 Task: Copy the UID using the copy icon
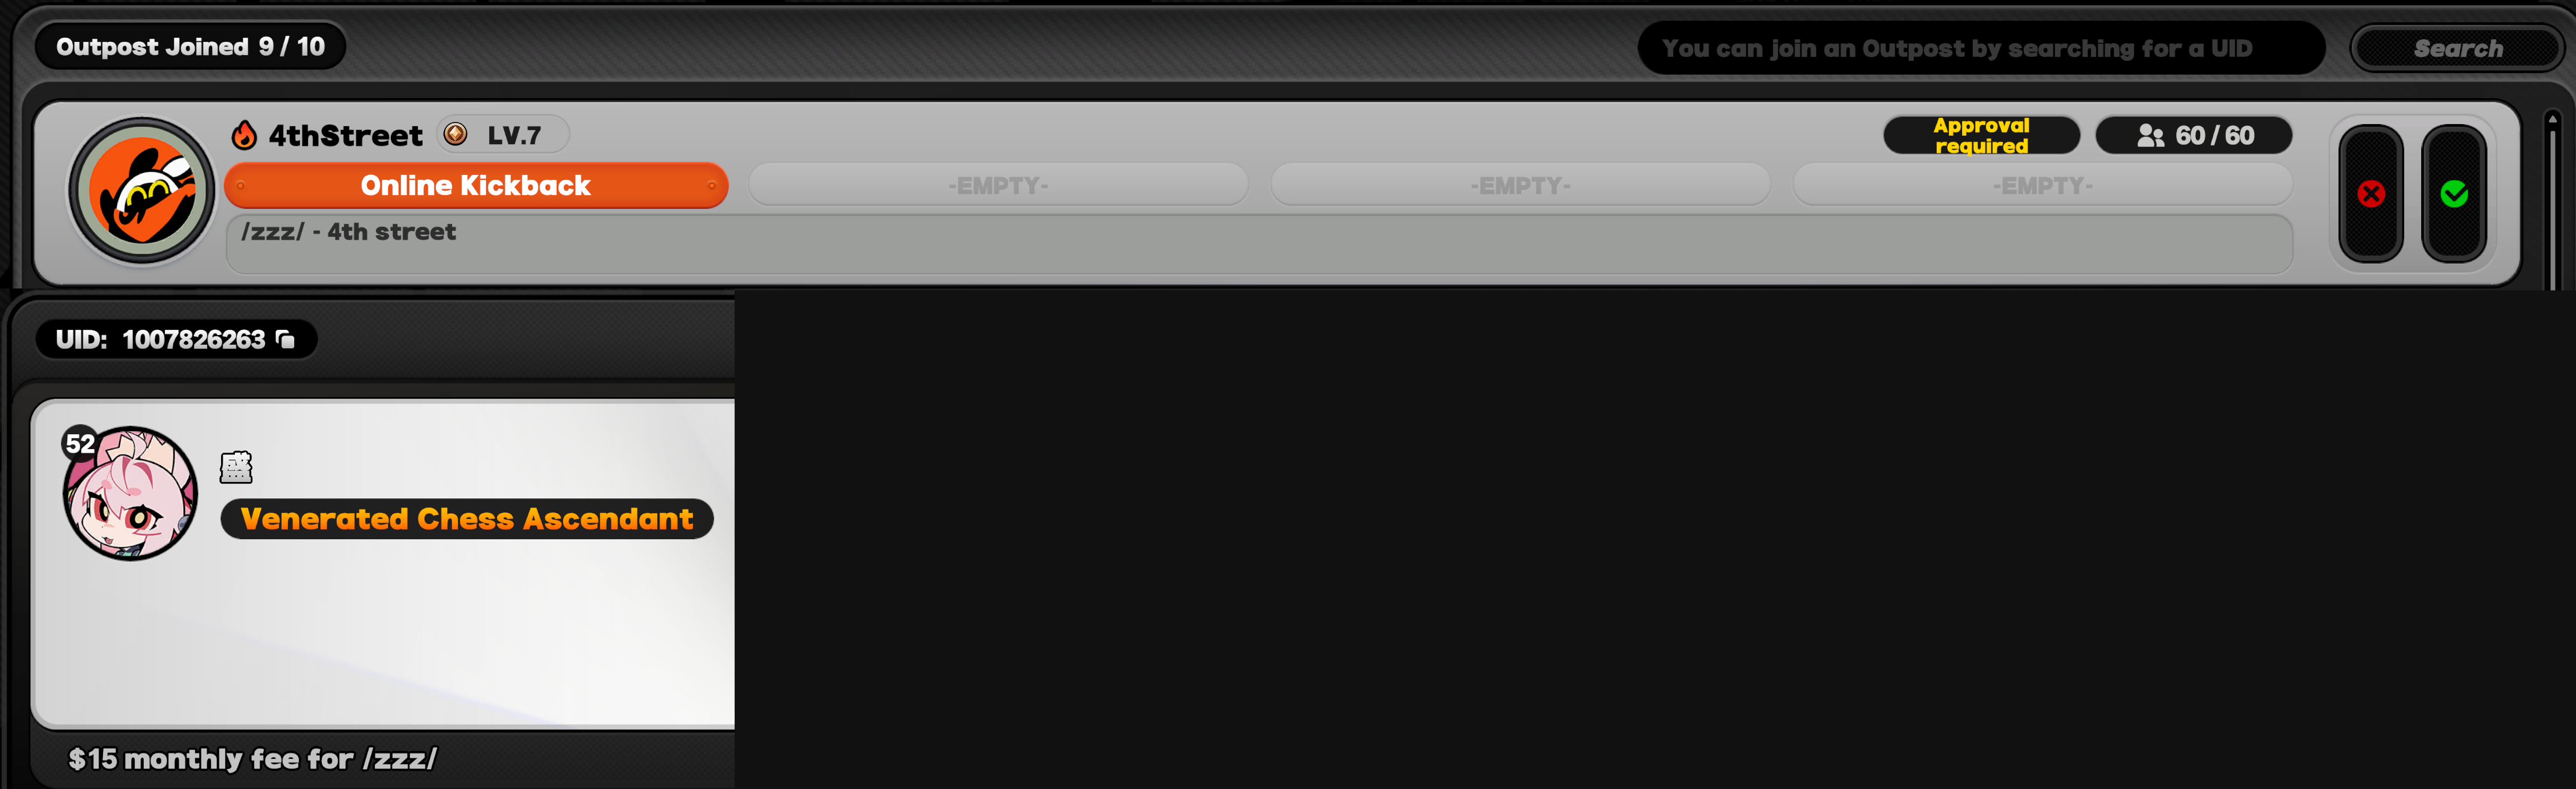click(286, 339)
